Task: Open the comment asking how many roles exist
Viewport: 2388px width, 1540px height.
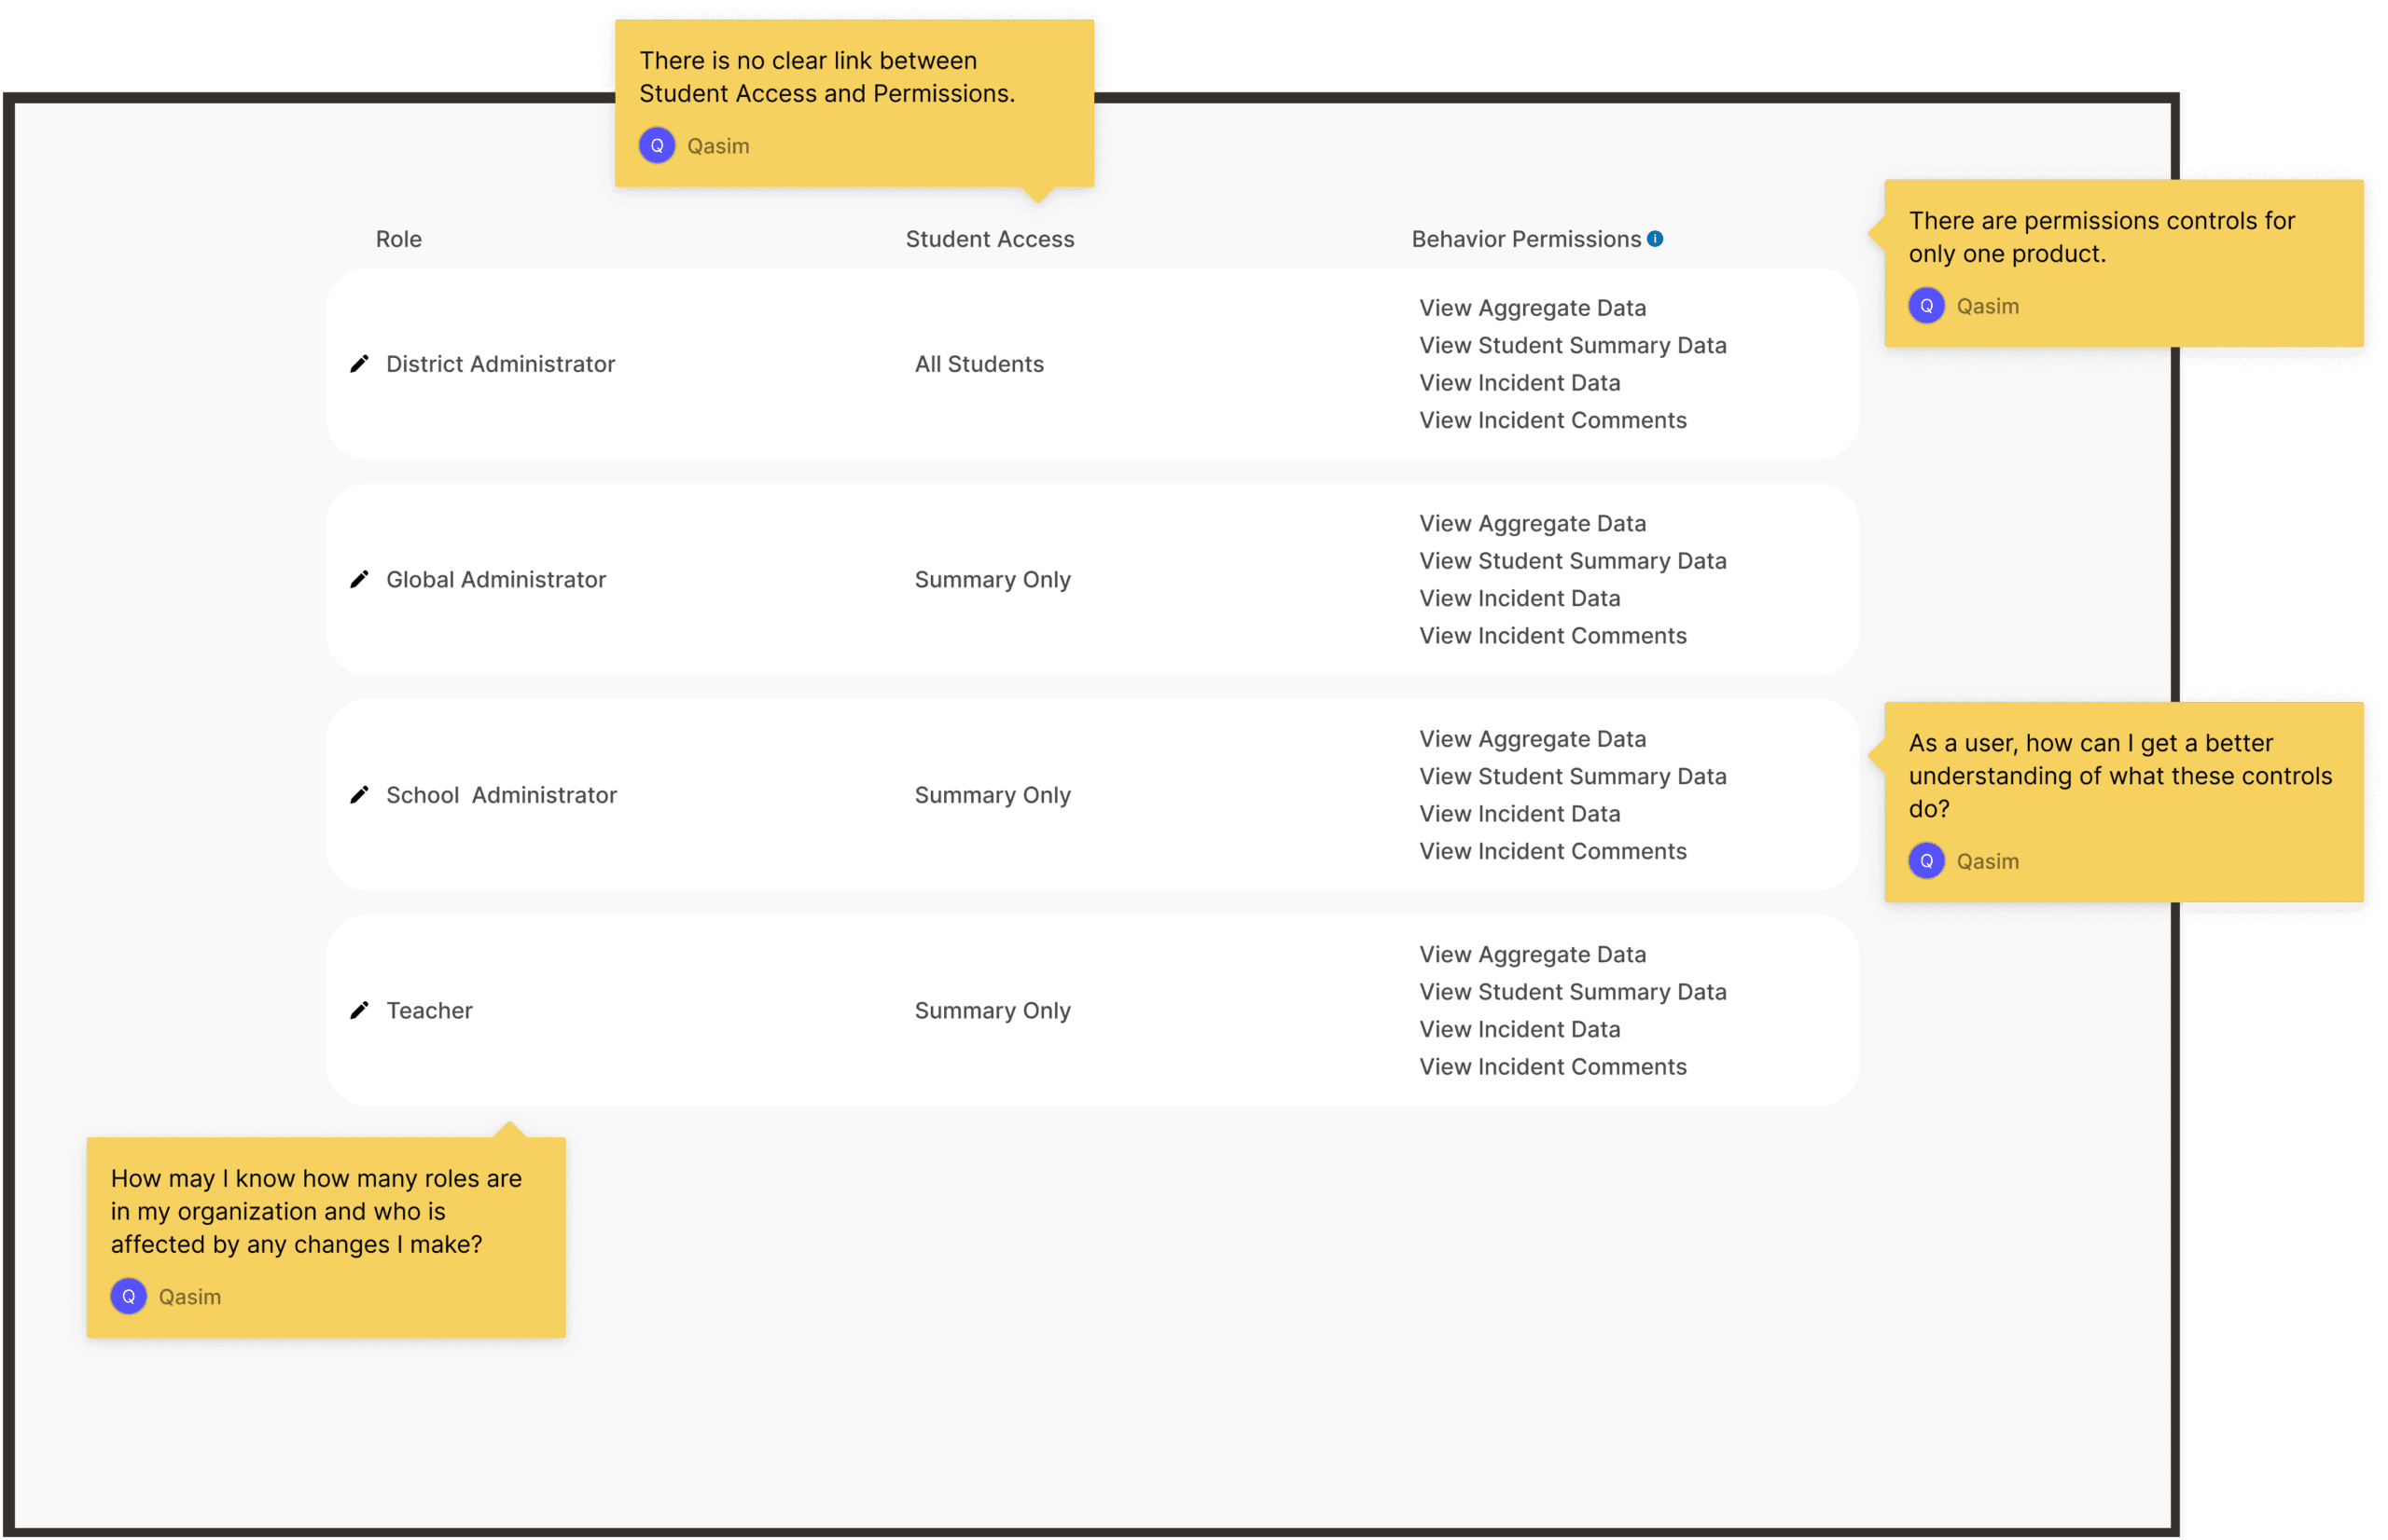Action: pyautogui.click(x=326, y=1238)
